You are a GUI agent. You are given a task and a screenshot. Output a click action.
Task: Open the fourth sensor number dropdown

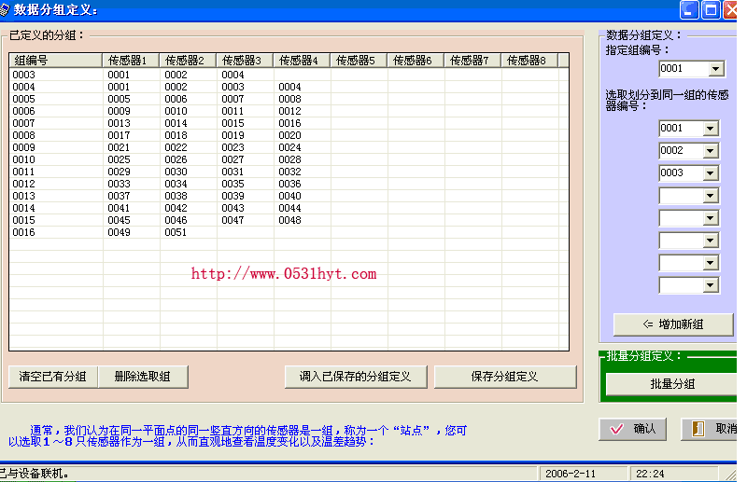point(710,196)
